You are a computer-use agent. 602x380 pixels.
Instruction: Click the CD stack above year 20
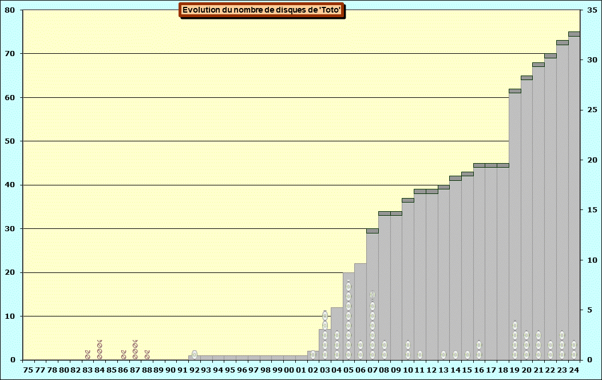(526, 345)
